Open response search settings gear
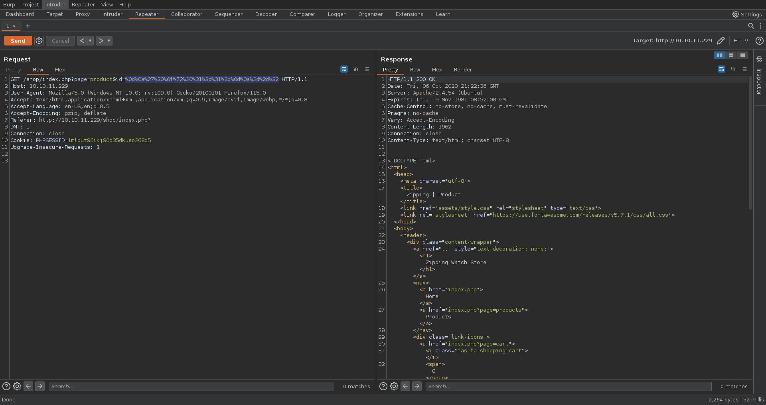This screenshot has height=405, width=766. (x=394, y=386)
